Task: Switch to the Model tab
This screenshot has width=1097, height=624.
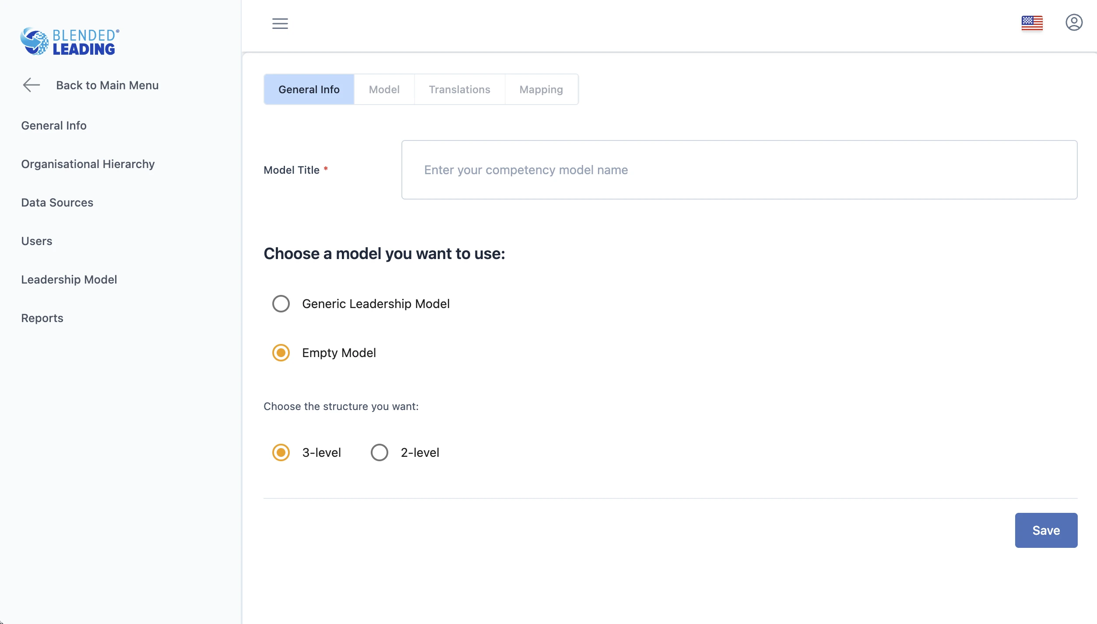Action: 384,89
